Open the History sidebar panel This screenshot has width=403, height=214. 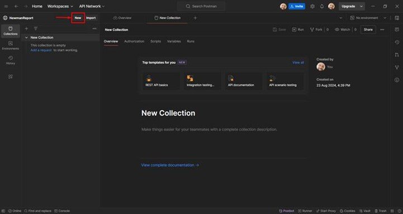[x=10, y=60]
